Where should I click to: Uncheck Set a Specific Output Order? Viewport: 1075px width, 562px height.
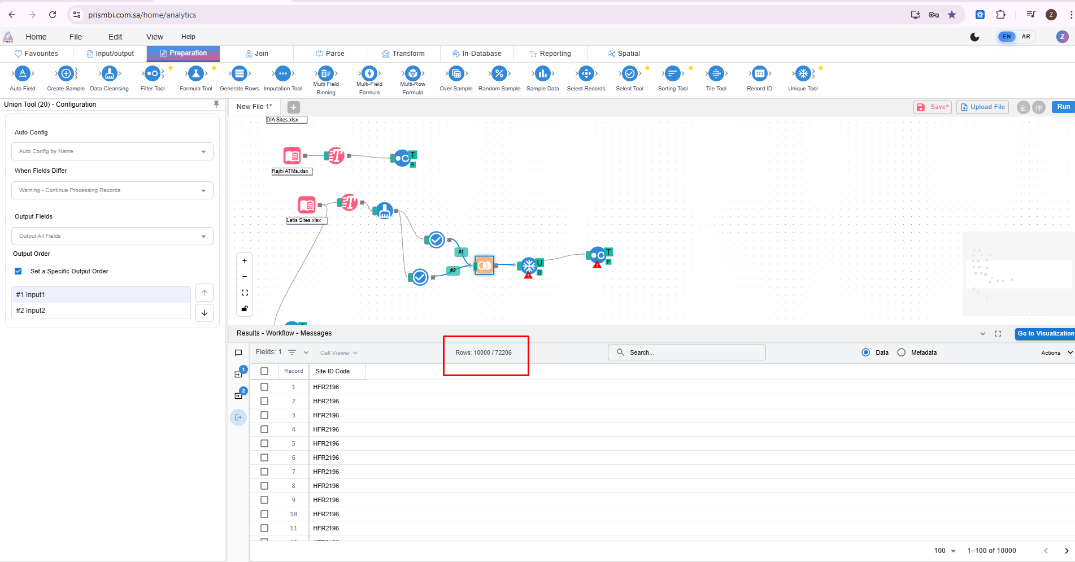point(19,271)
